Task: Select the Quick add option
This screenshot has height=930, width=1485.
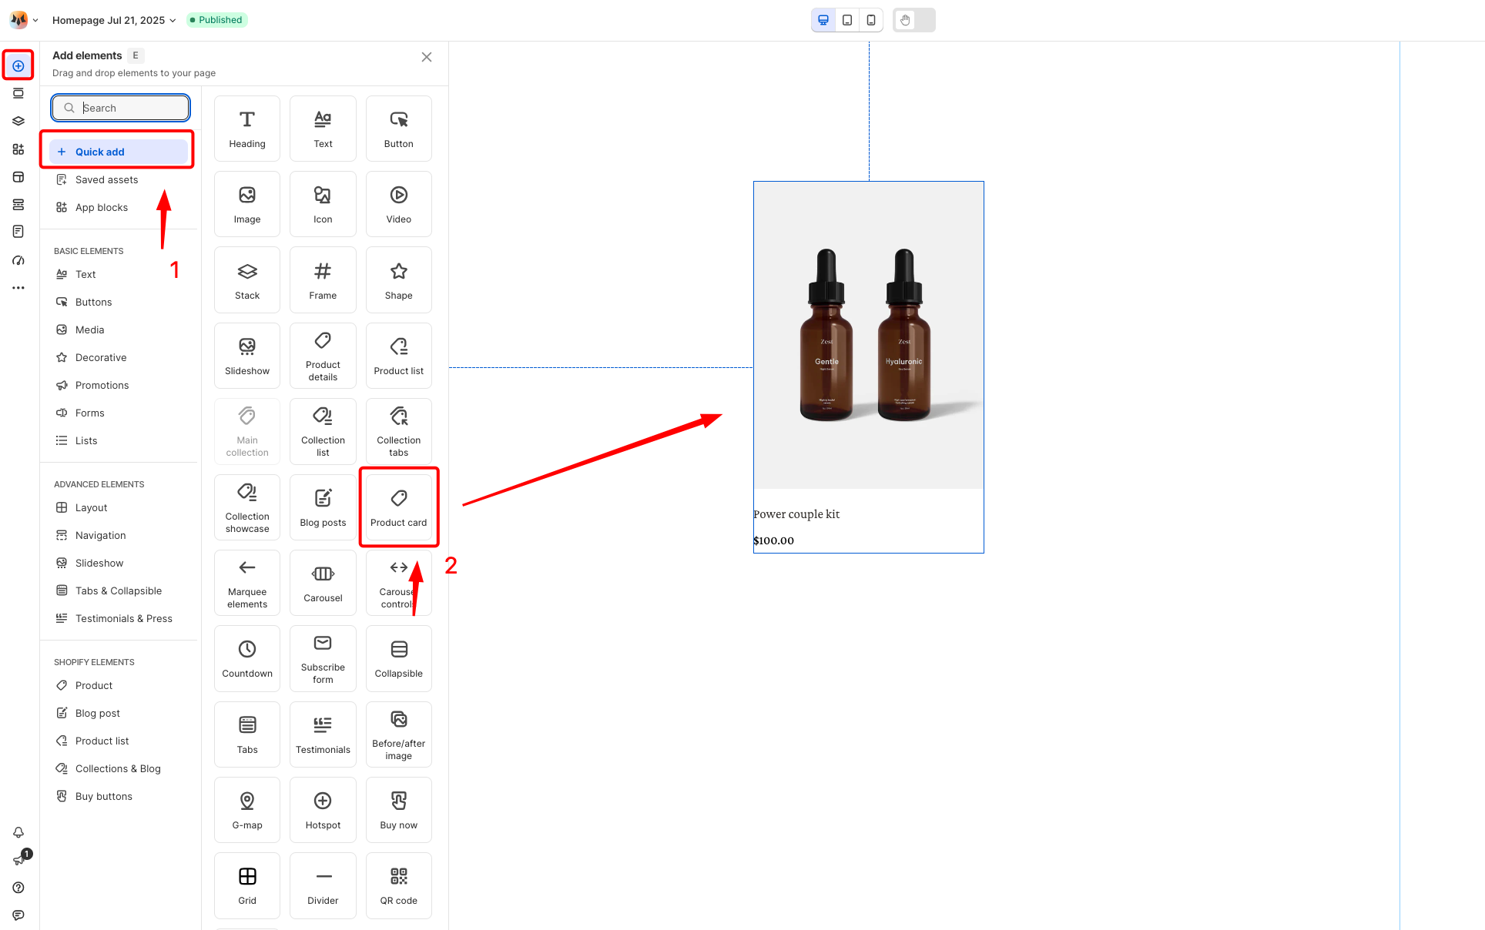Action: [119, 152]
